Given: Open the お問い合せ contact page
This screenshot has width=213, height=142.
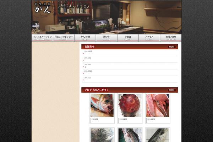Looking at the screenshot, I should (x=171, y=38).
